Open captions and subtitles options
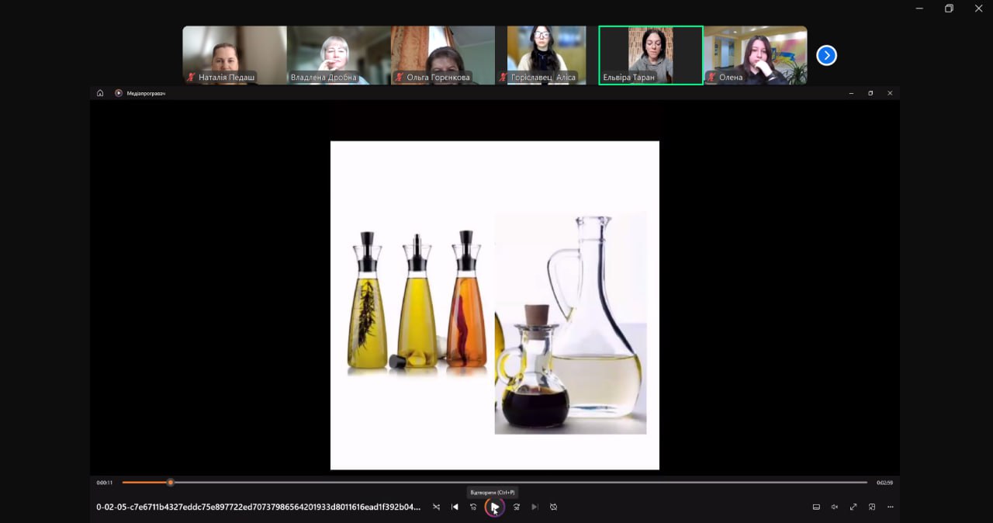 pyautogui.click(x=816, y=507)
